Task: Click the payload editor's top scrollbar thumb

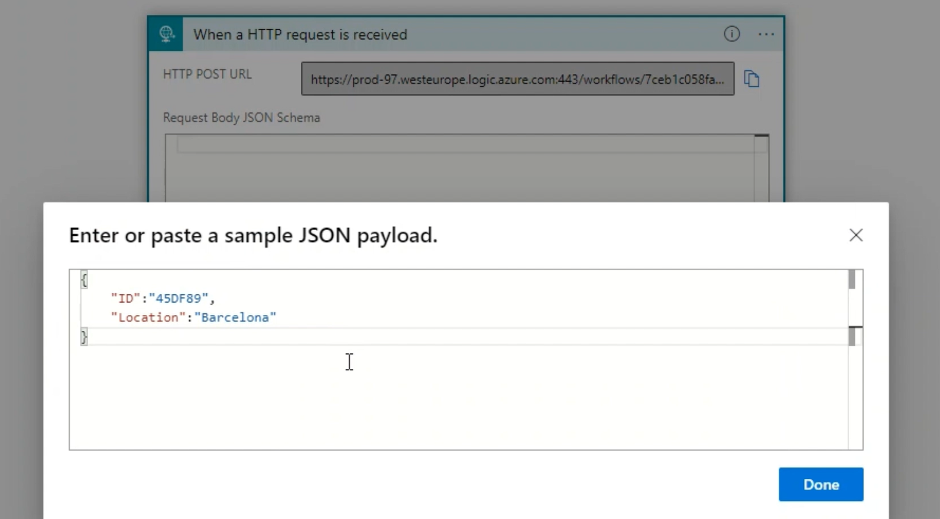Action: pyautogui.click(x=852, y=280)
